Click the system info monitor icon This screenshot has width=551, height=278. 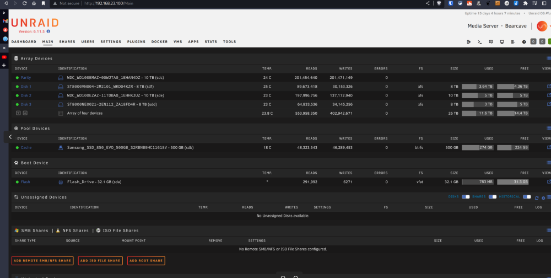click(502, 42)
